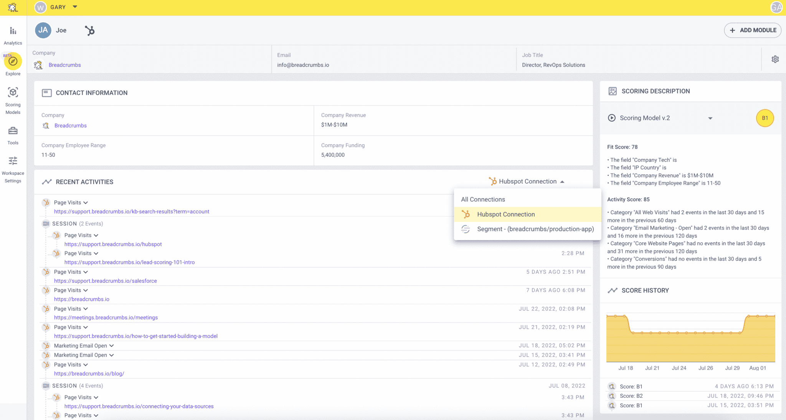Click the session icon for 4 Events

point(46,386)
